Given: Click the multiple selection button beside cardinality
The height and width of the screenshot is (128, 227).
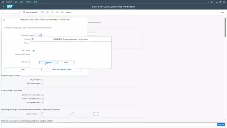Looking at the screenshot, I should [x=96, y=114].
